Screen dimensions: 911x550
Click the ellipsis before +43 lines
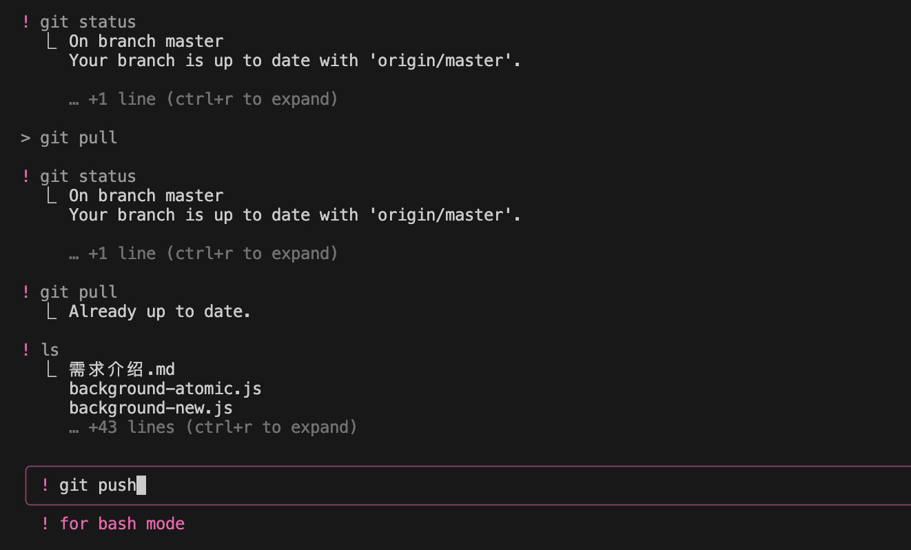tap(74, 427)
